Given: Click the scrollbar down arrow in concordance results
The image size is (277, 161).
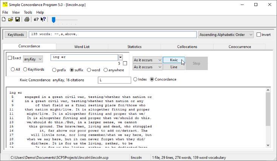Looking at the screenshot, I should 268,145.
